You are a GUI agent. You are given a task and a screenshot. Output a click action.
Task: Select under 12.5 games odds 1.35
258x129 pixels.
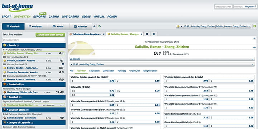pos(93,105)
